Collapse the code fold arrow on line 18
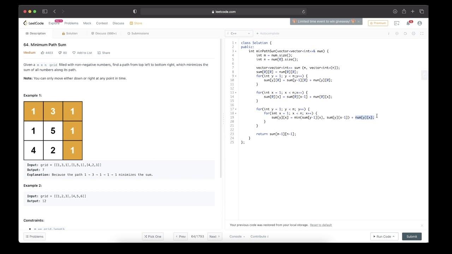452x254 pixels. (236, 113)
